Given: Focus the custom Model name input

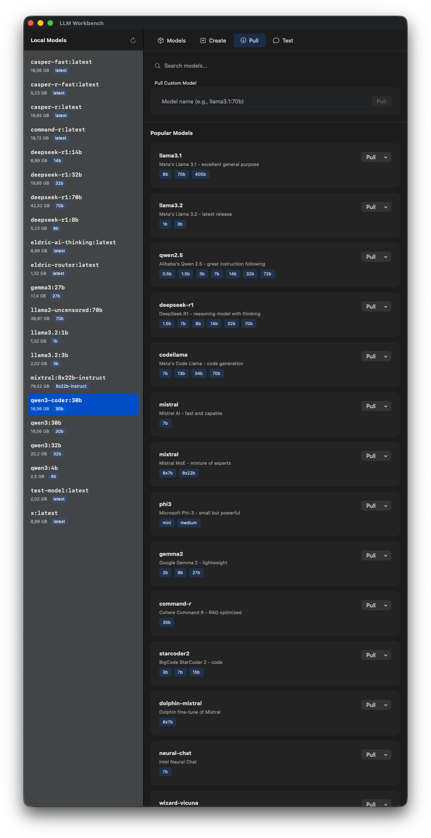Looking at the screenshot, I should pyautogui.click(x=263, y=102).
